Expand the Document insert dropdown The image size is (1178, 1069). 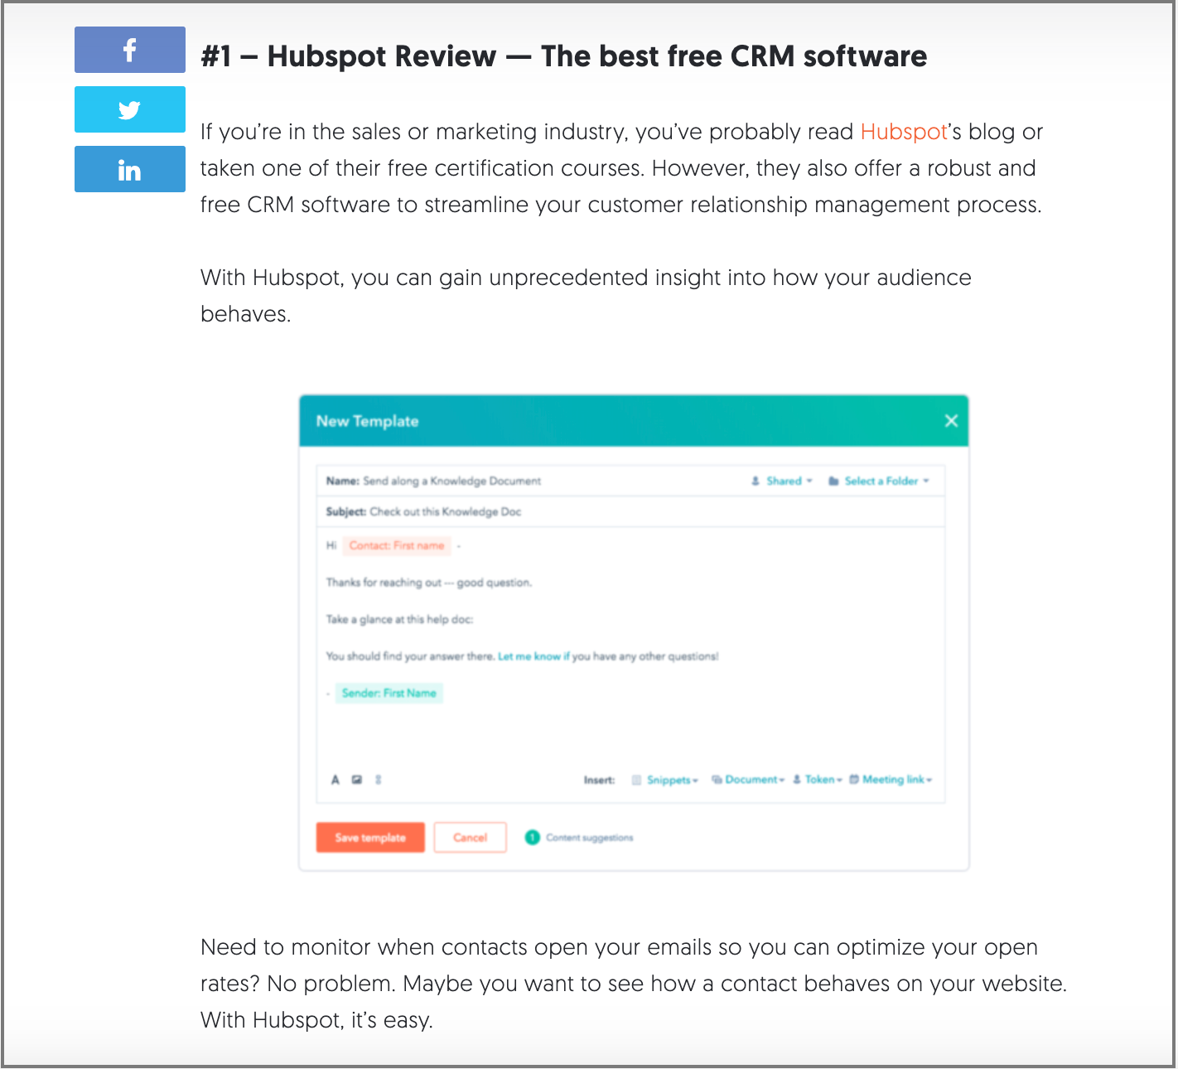749,780
